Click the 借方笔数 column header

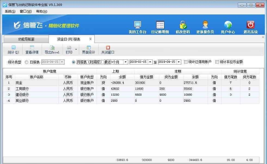231,77
